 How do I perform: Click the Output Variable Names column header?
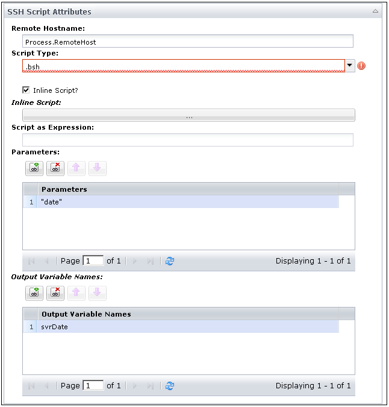pos(188,314)
